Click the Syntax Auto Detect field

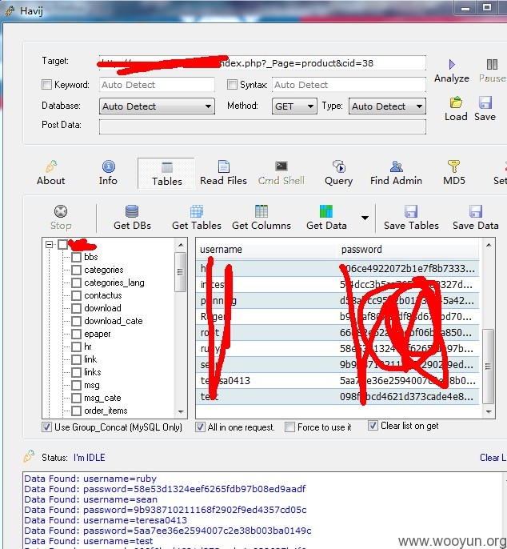349,85
